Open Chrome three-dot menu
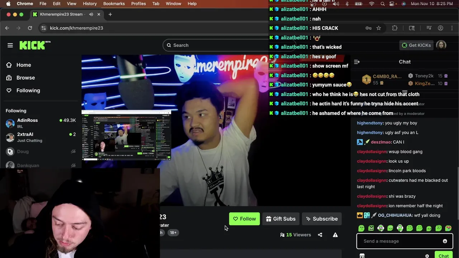The image size is (459, 258). coord(451,28)
